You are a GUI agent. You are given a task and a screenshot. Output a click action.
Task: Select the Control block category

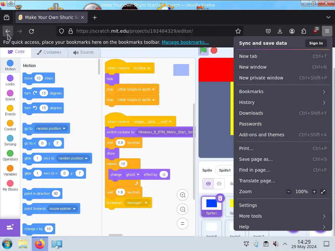coord(10,125)
